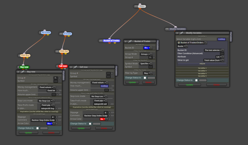Expand the Adjust bar in Modify Variables
Screen dimensions: 248x145
tap(202, 64)
